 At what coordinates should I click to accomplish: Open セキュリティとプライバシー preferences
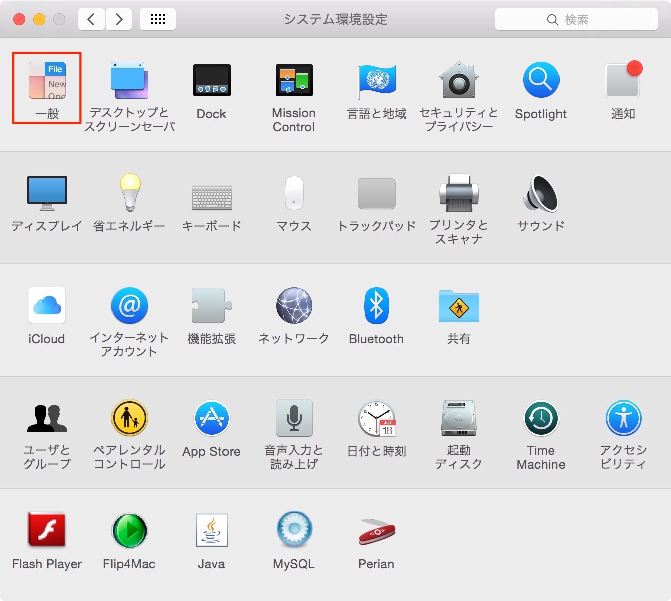tap(459, 80)
